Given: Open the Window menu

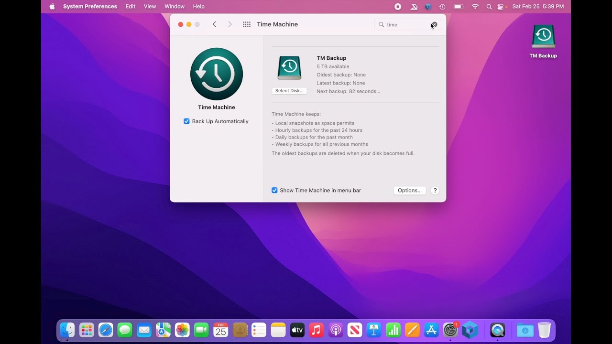Looking at the screenshot, I should pos(175,6).
